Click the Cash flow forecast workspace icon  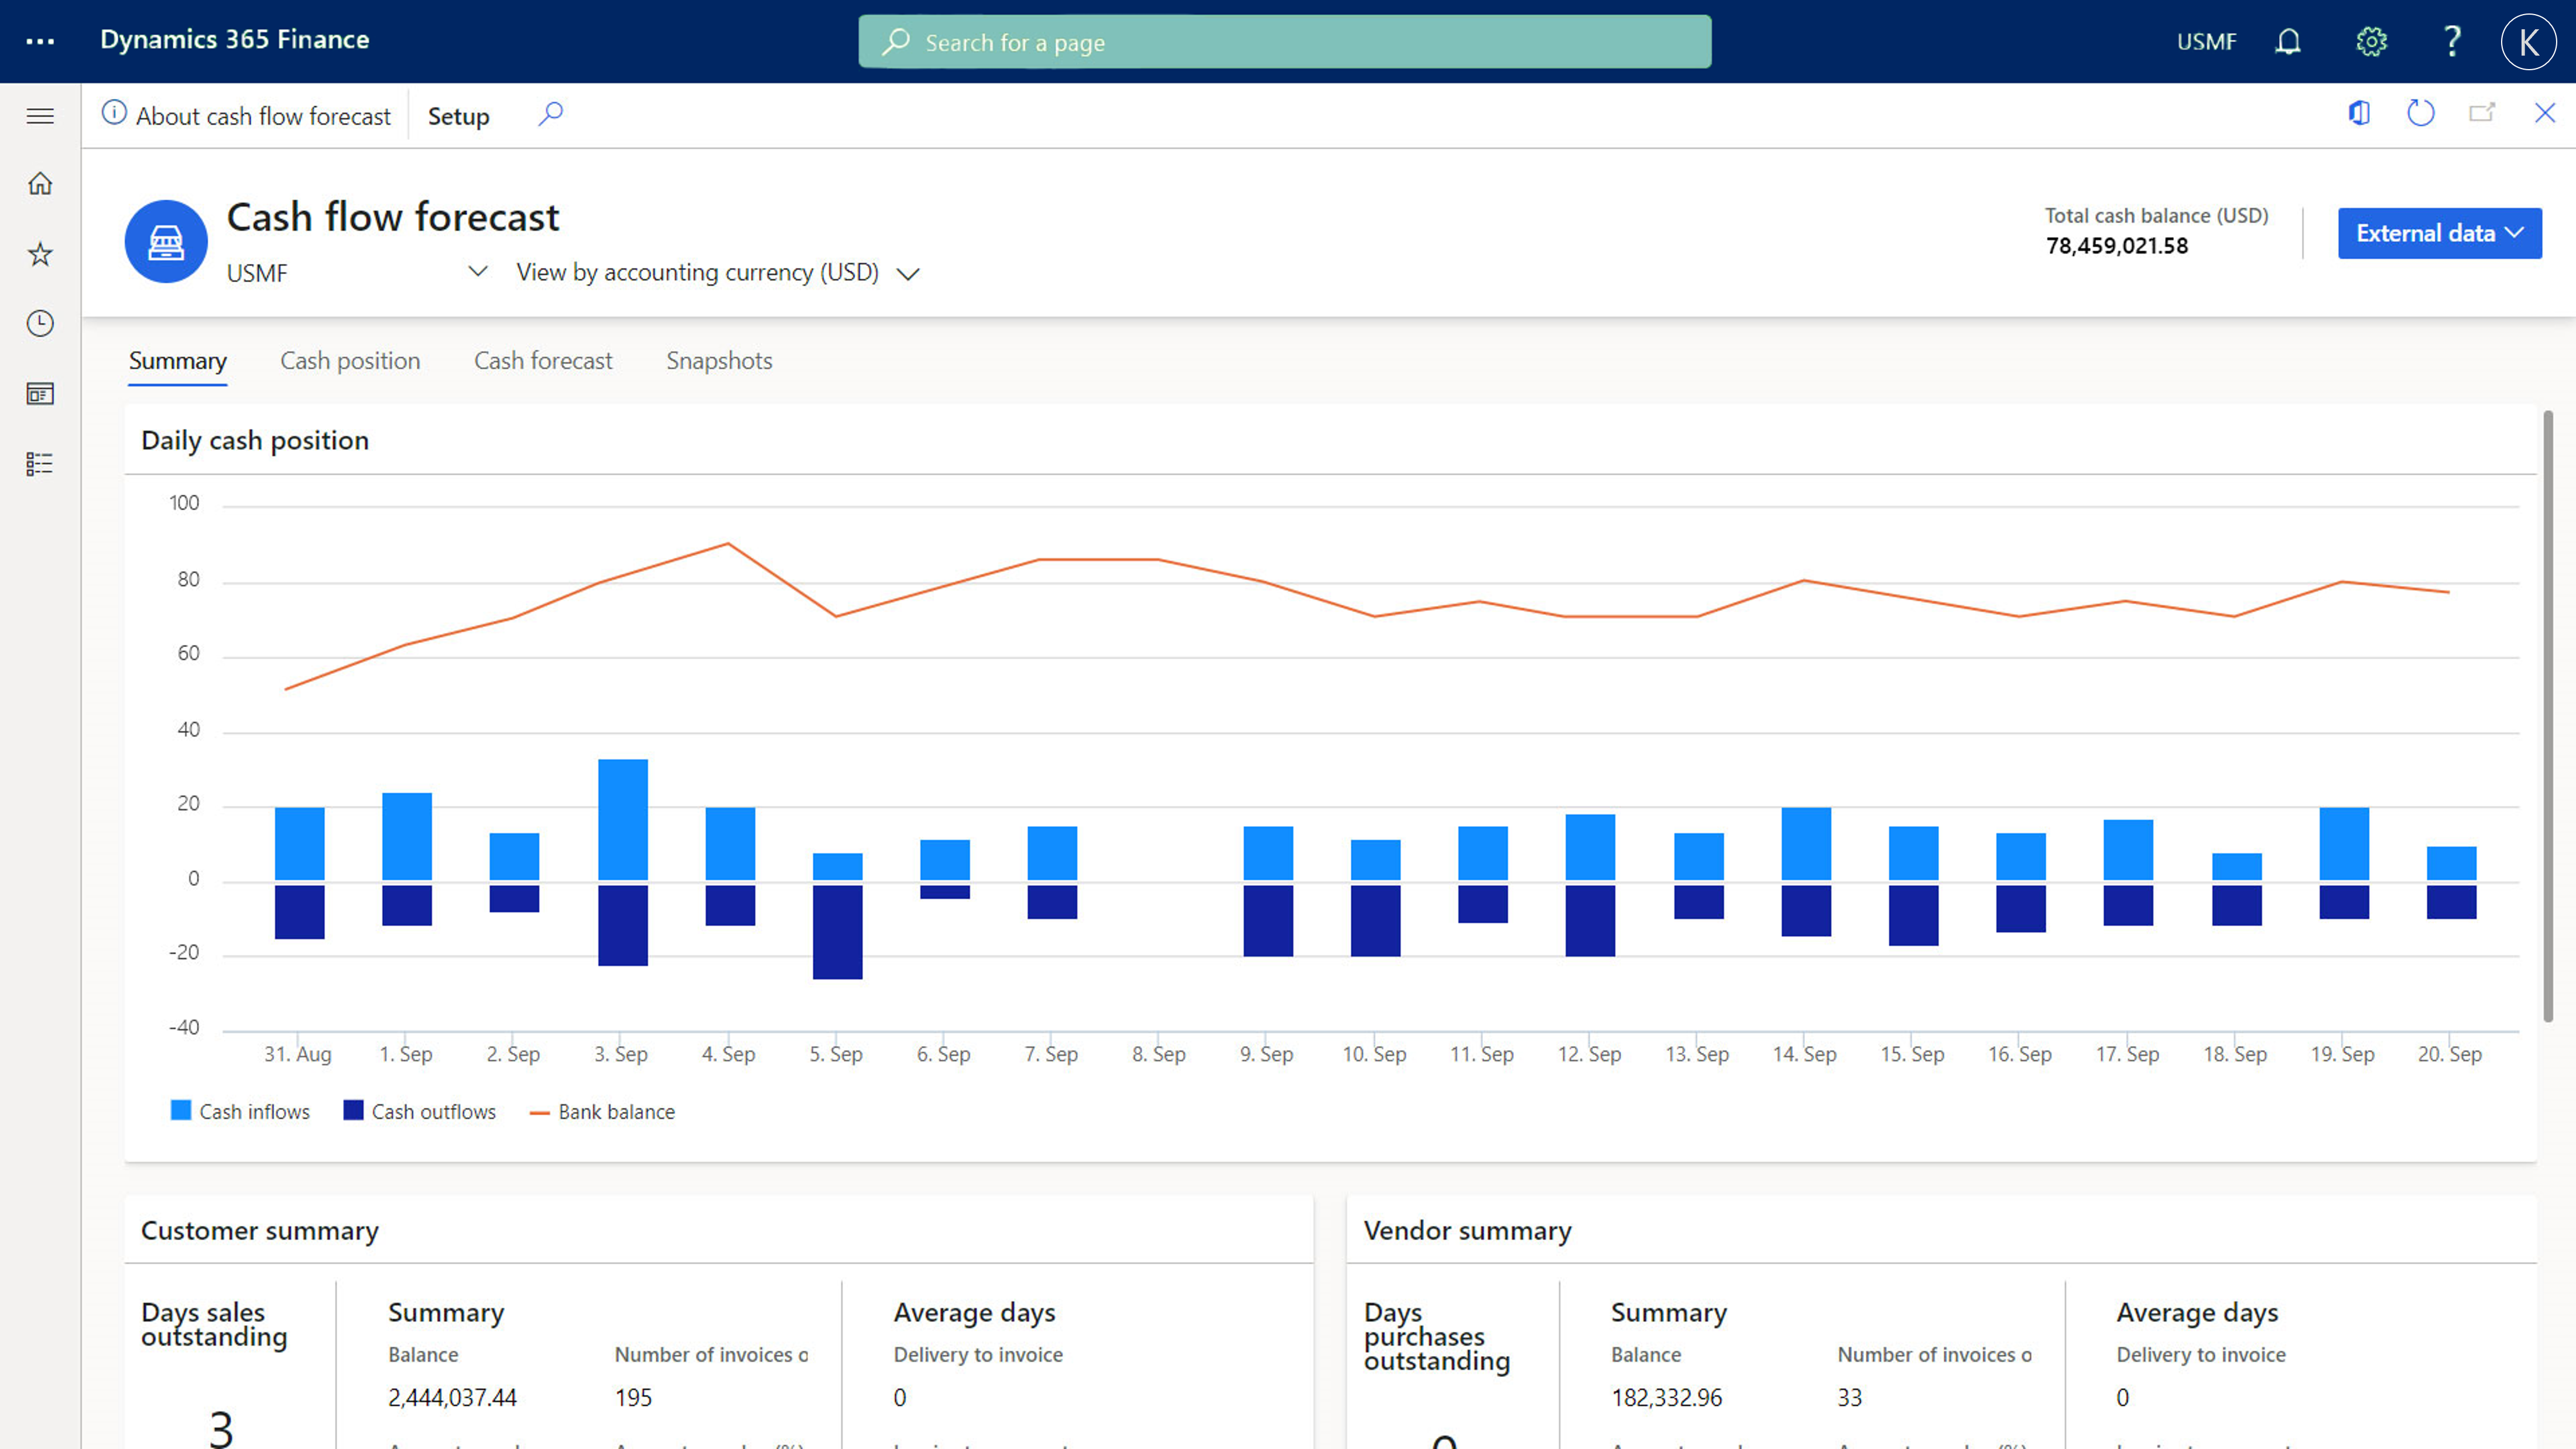[166, 241]
